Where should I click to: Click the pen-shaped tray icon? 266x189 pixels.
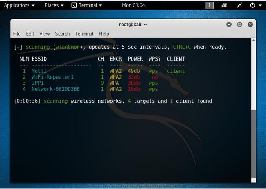[x=239, y=5]
